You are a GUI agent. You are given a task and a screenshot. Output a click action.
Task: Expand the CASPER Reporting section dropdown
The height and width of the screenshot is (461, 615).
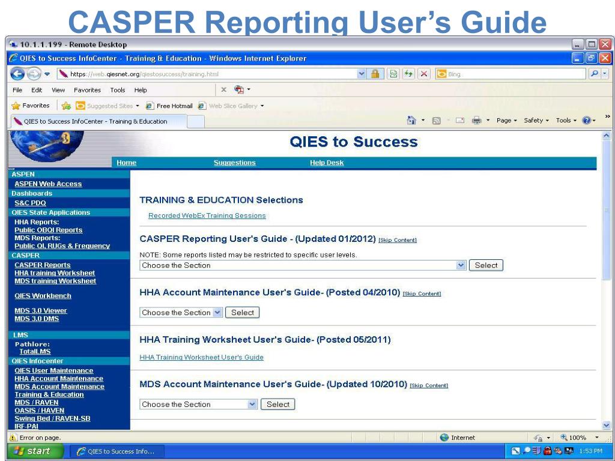tap(461, 265)
